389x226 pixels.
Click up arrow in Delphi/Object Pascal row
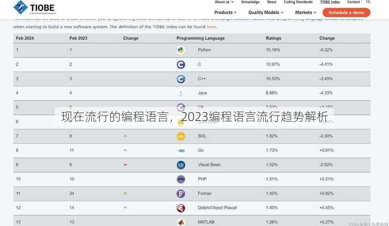(126, 208)
